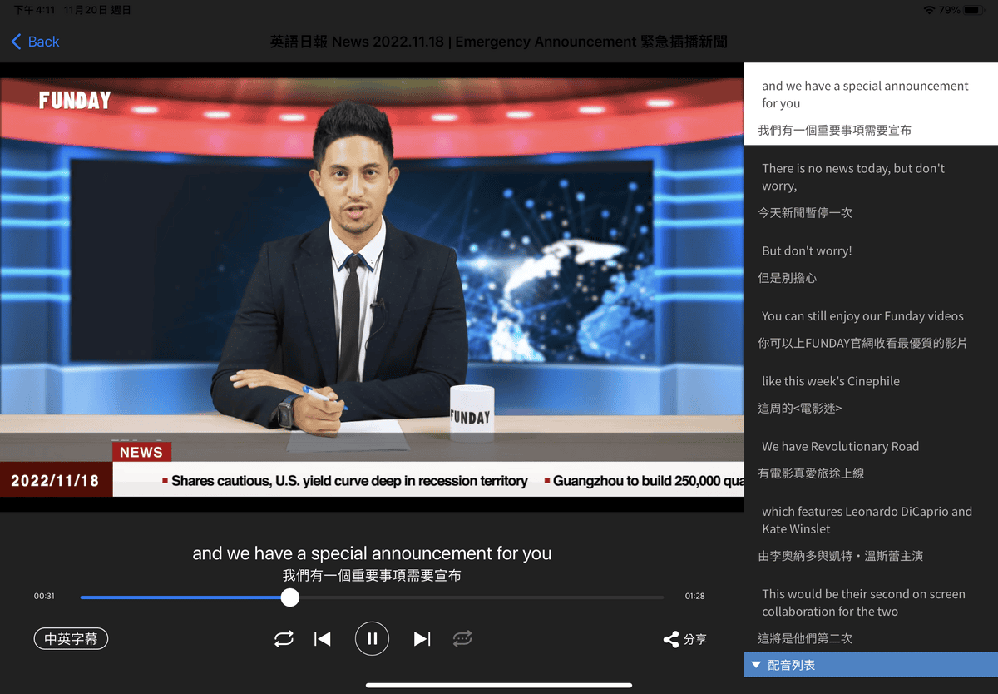Click the playback progress slider knob
This screenshot has height=694, width=998.
[x=289, y=597]
